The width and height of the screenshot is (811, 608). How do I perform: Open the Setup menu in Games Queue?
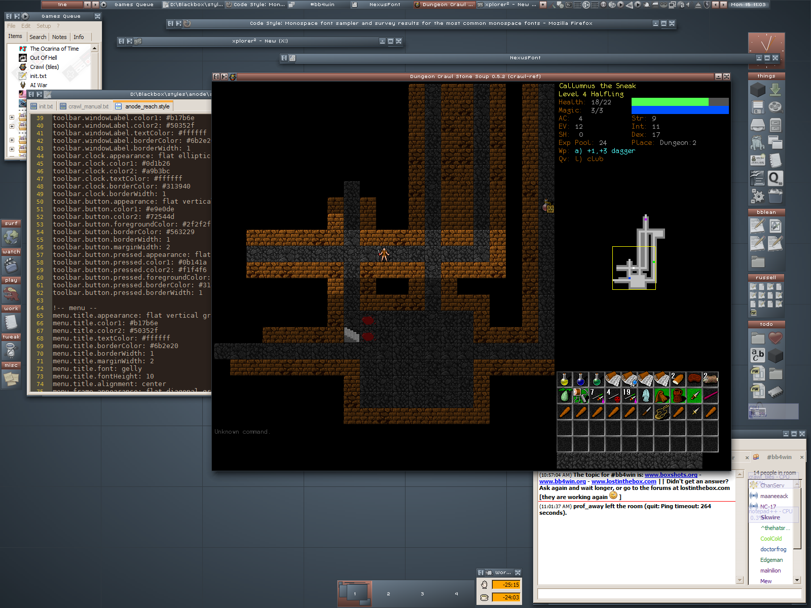[x=44, y=26]
